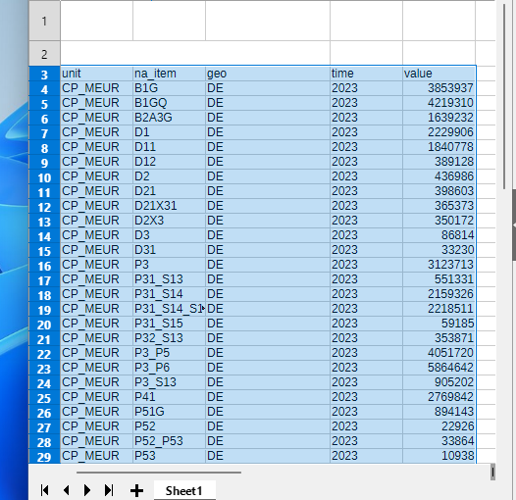
Task: Select cell containing P32_S13
Action: [x=169, y=338]
